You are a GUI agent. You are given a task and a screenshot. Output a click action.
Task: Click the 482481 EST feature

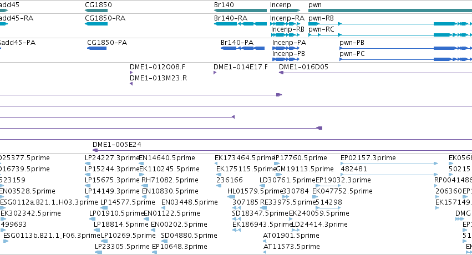point(389,175)
